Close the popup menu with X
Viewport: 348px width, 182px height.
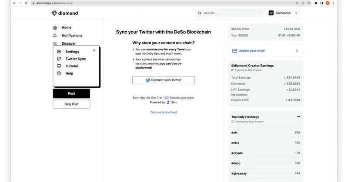pyautogui.click(x=94, y=50)
